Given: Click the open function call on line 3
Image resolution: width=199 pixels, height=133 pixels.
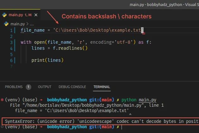Looking at the screenshot, I should (x=39, y=42).
